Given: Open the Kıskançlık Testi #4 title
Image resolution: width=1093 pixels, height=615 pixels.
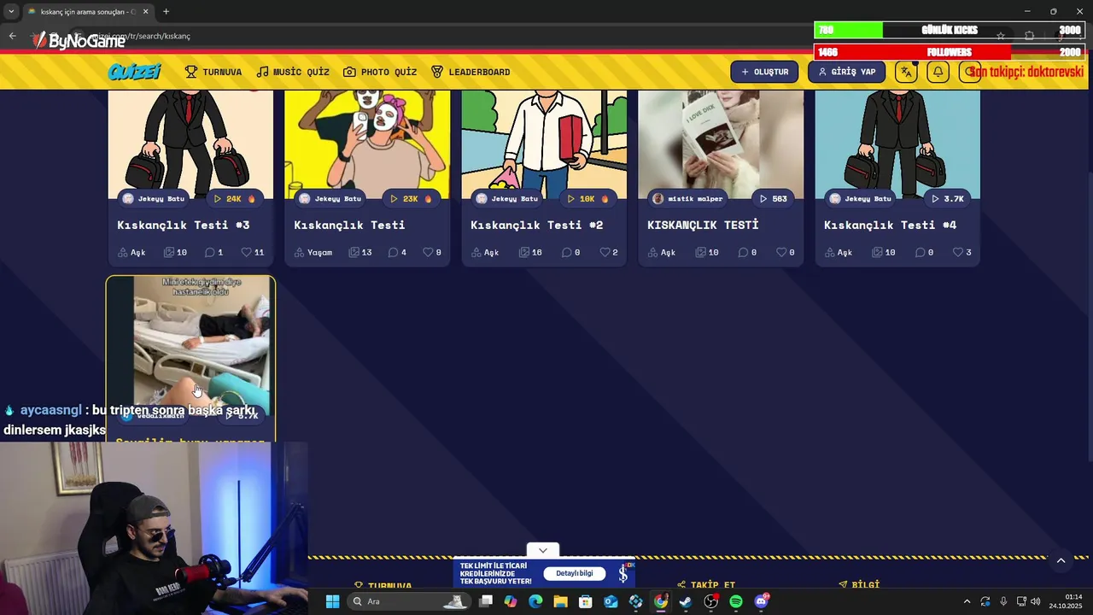Looking at the screenshot, I should click(890, 225).
